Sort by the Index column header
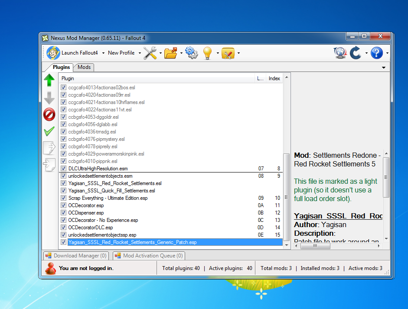 coord(274,78)
